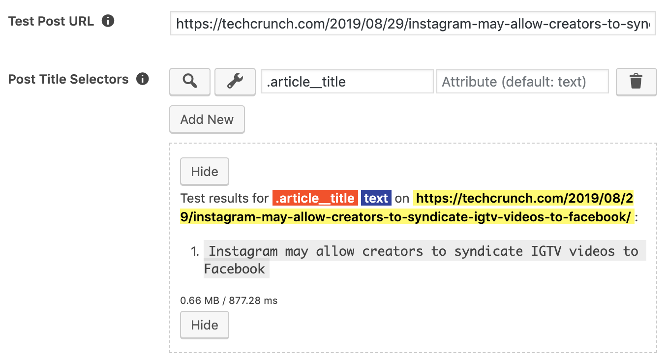Click the Test Post URL label
The width and height of the screenshot is (666, 360).
click(x=51, y=21)
